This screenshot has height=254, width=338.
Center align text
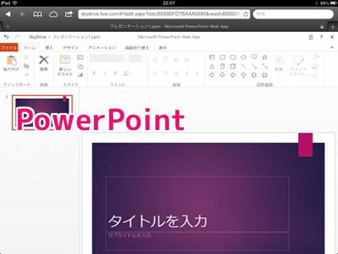click(166, 73)
